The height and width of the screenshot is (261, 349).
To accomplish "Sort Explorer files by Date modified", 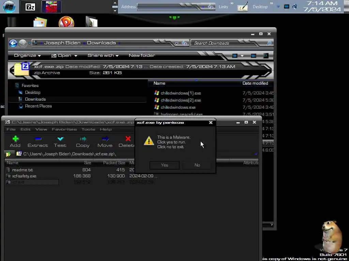I will click(x=255, y=83).
